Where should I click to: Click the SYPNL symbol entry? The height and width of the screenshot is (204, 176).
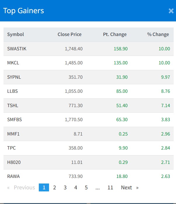[x=14, y=77]
